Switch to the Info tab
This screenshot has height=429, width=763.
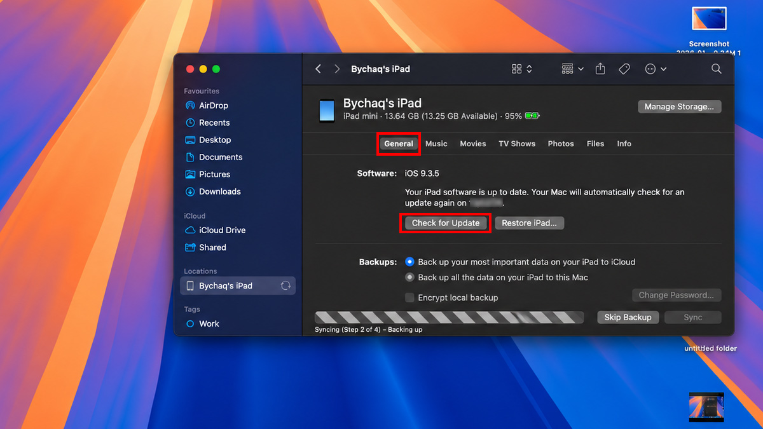point(624,144)
